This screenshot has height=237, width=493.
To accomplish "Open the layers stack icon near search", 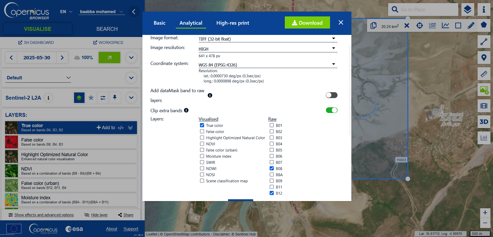I will (x=467, y=10).
